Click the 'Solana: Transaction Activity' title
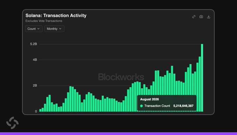The width and height of the screenshot is (237, 135). click(x=56, y=16)
